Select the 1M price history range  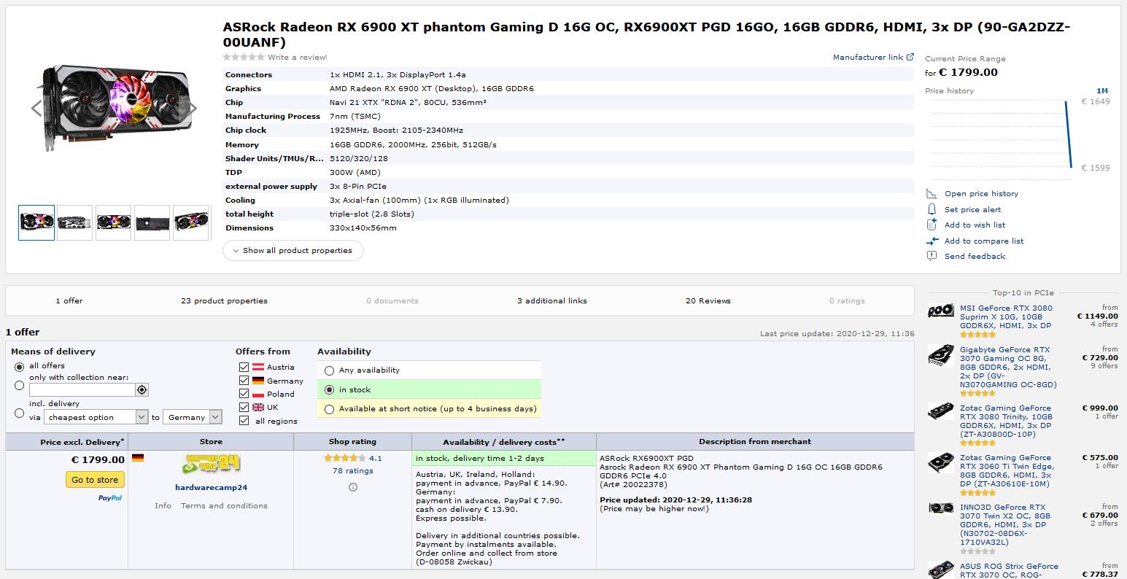[x=1102, y=91]
